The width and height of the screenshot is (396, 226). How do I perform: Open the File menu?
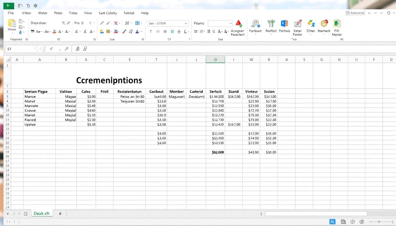click(x=11, y=13)
